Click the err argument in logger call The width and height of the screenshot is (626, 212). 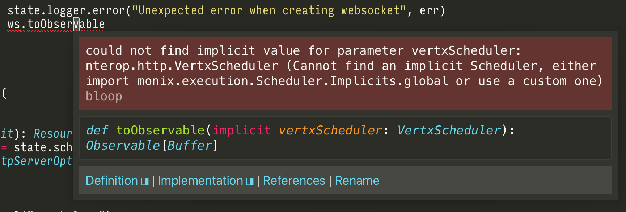click(429, 10)
